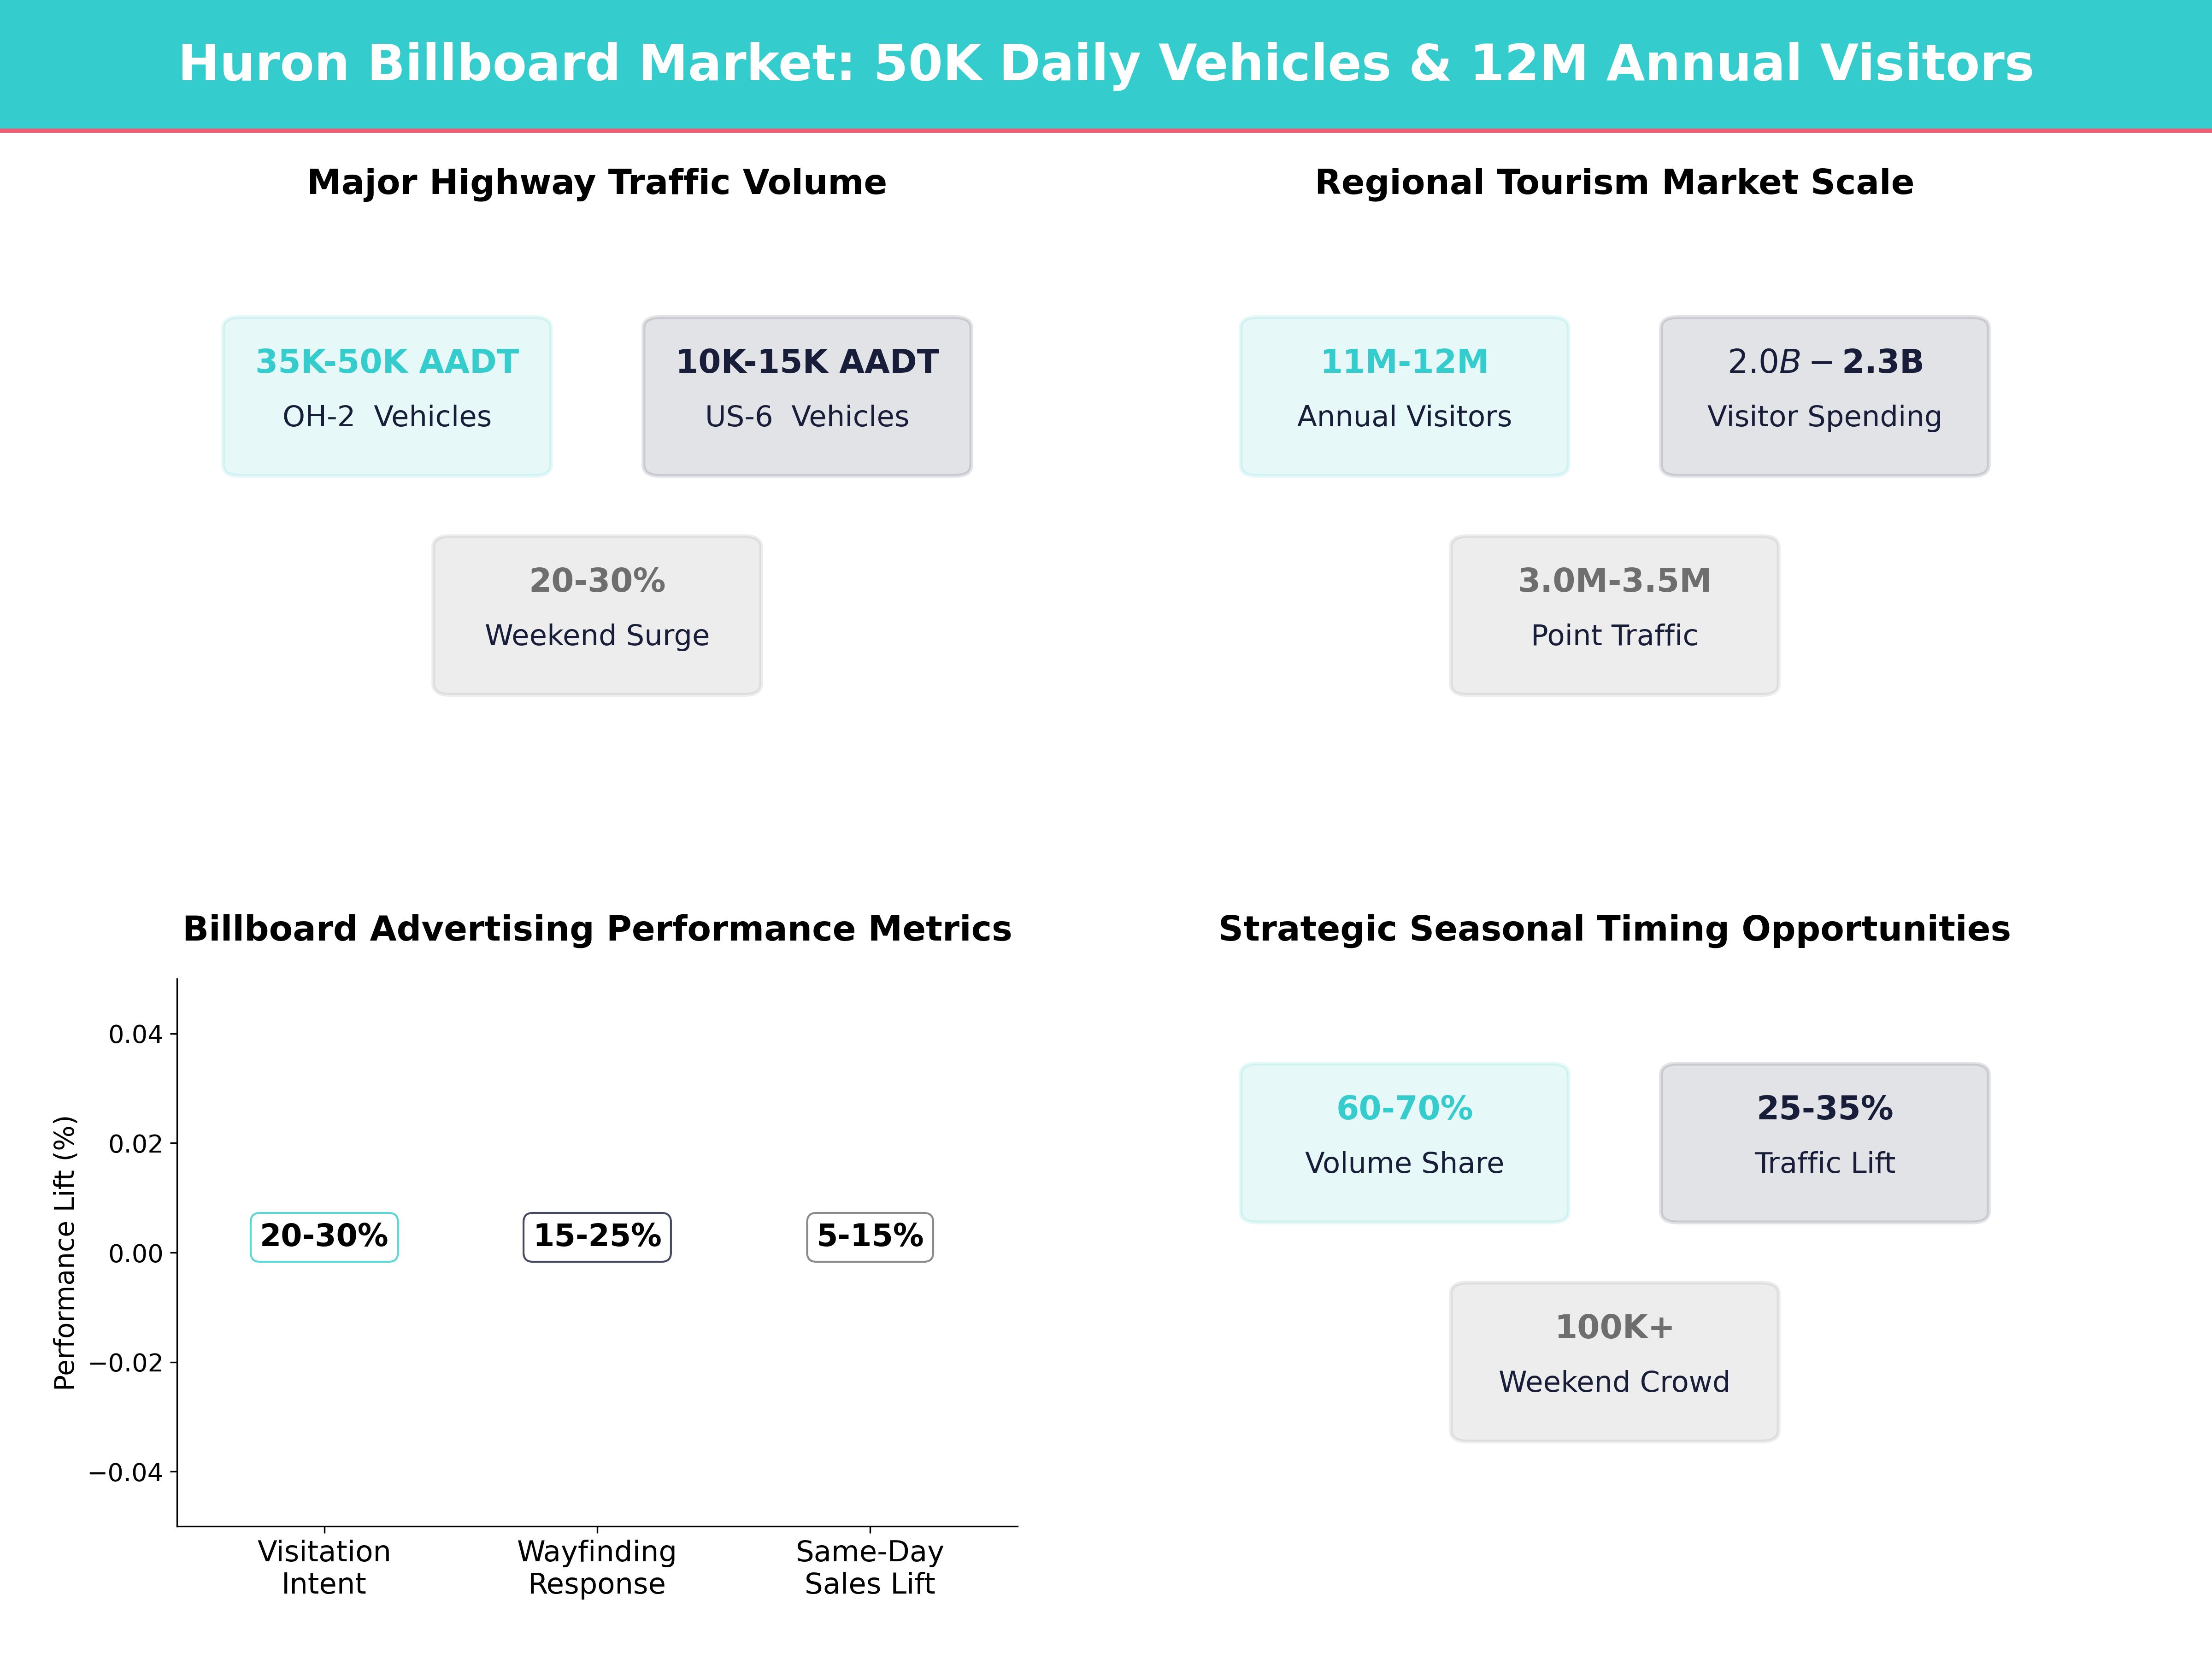This screenshot has width=2212, height=1659.
Task: Select the 25-35% Traffic Lift card
Action: point(1824,1142)
